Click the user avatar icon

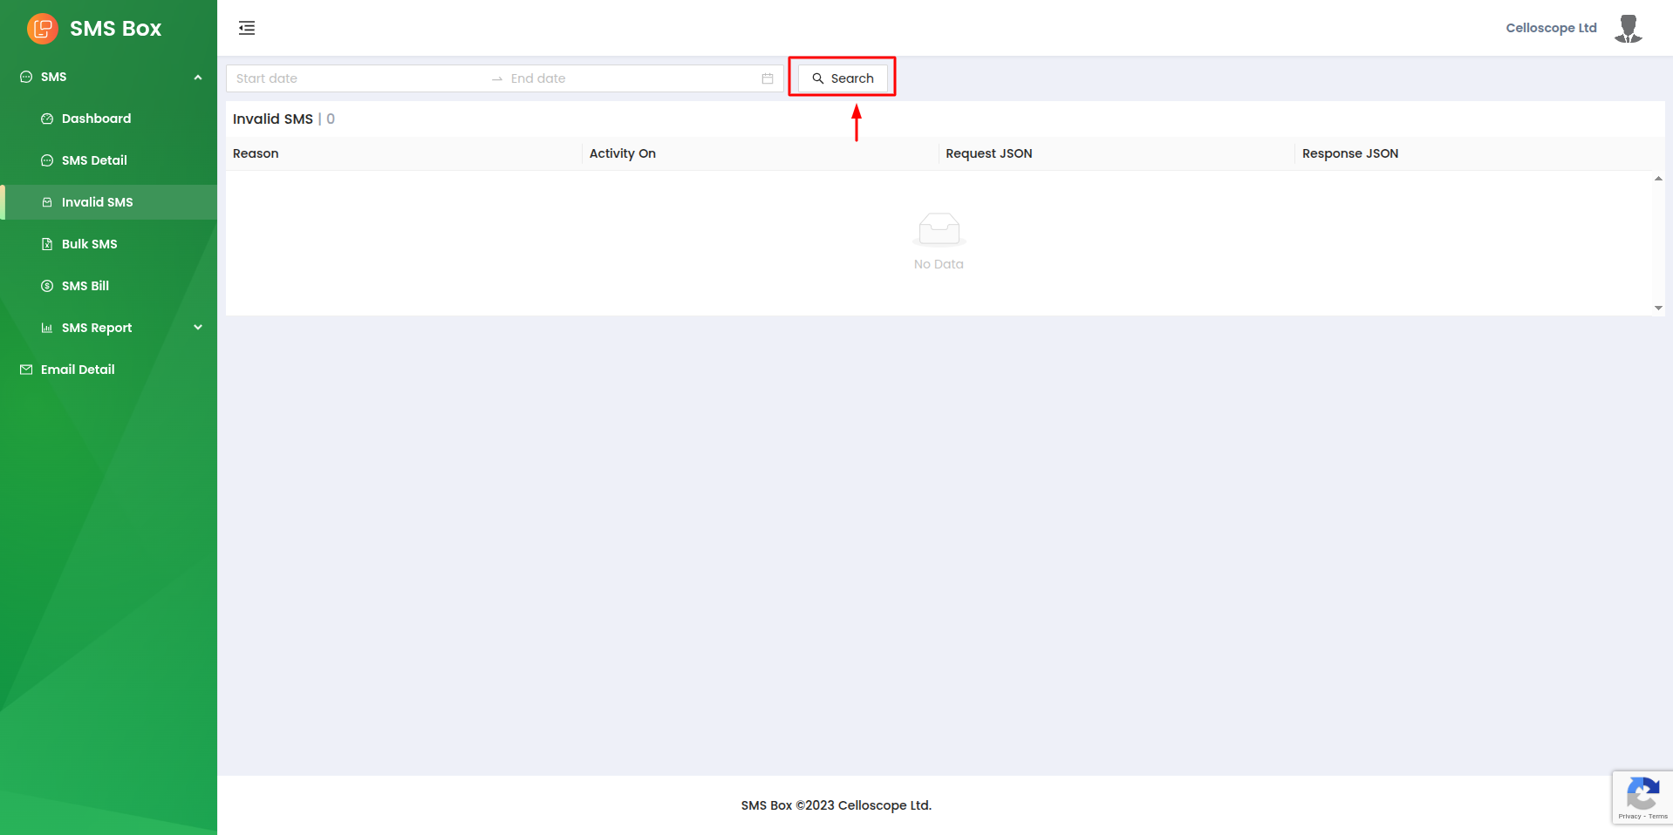(1628, 28)
